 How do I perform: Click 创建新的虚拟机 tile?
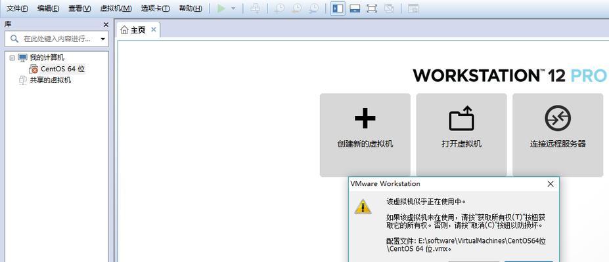pos(365,135)
